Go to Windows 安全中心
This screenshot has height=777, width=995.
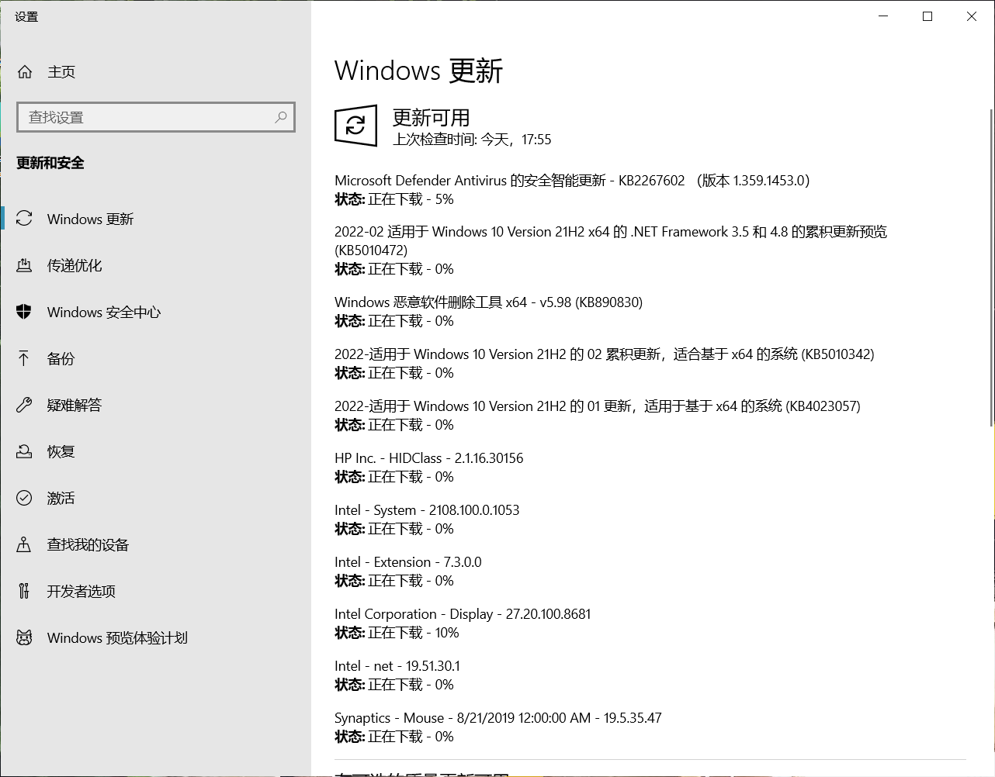pos(155,312)
